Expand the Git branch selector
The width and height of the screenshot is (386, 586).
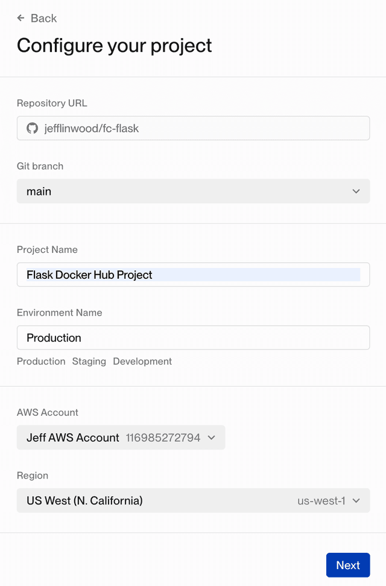pos(193,191)
